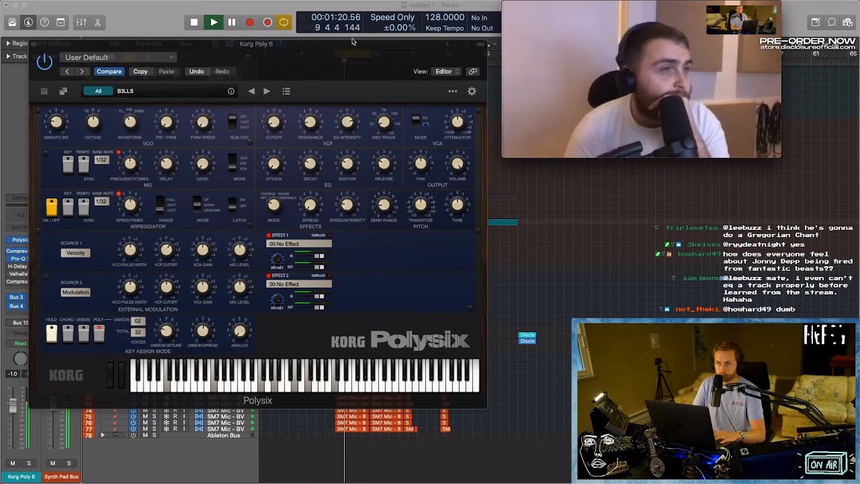Click the green play button
The image size is (860, 484).
[x=214, y=22]
